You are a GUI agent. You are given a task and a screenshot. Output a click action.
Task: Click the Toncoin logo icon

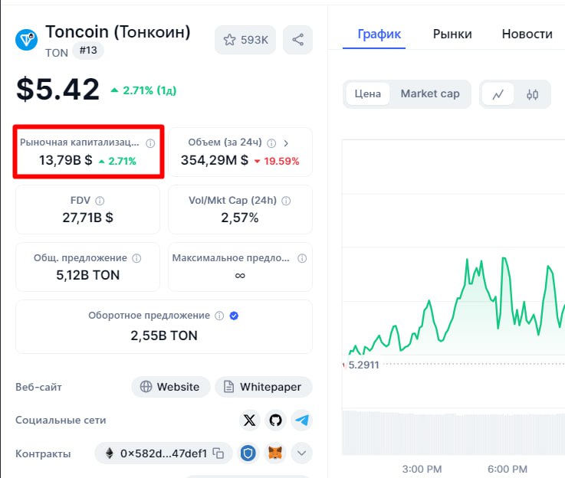26,40
